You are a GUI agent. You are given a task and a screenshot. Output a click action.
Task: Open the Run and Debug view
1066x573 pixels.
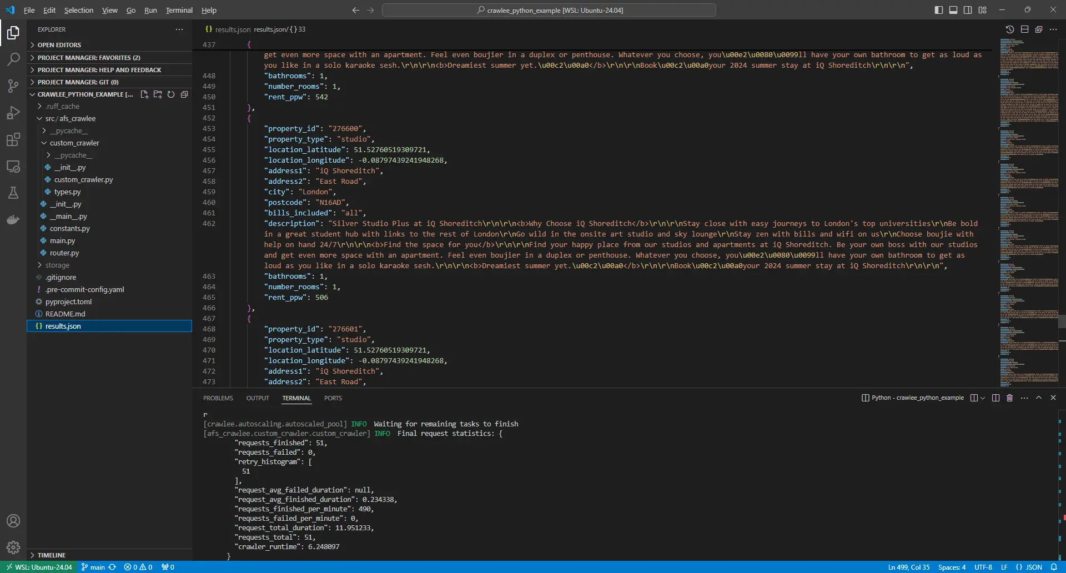(13, 113)
